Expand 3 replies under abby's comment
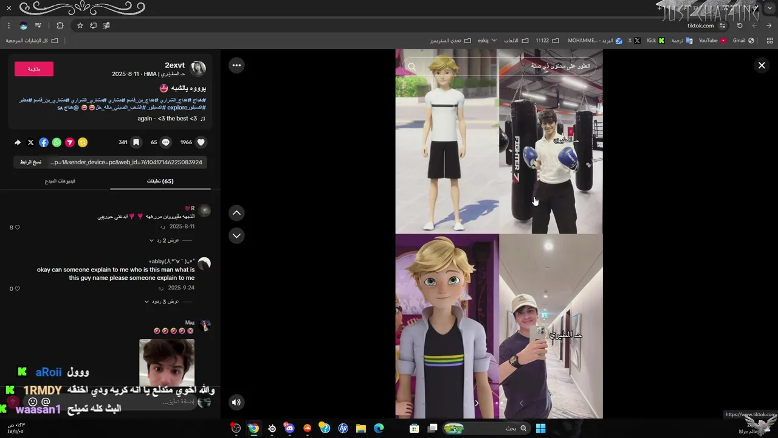The width and height of the screenshot is (778, 438). (163, 302)
